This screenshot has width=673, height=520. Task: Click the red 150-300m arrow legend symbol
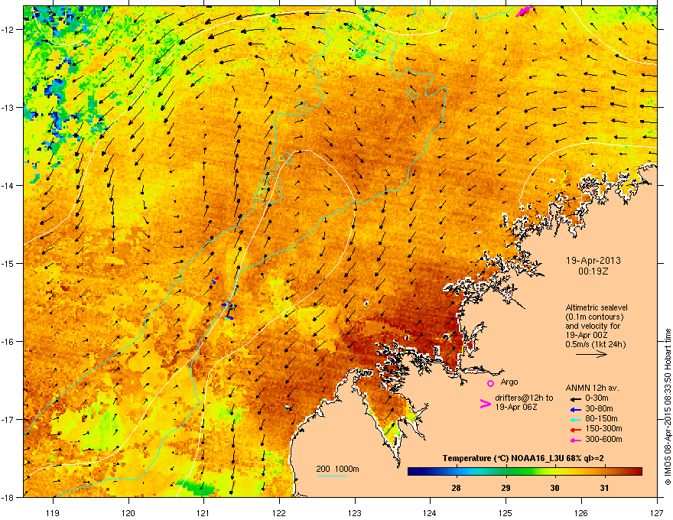coord(575,430)
